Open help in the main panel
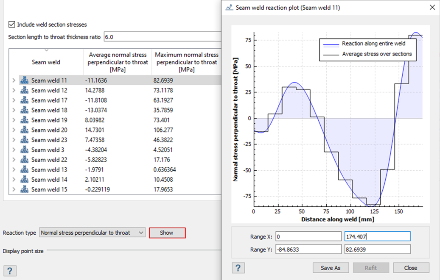 10,271
